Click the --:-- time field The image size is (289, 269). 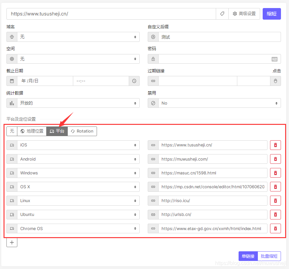(101, 81)
